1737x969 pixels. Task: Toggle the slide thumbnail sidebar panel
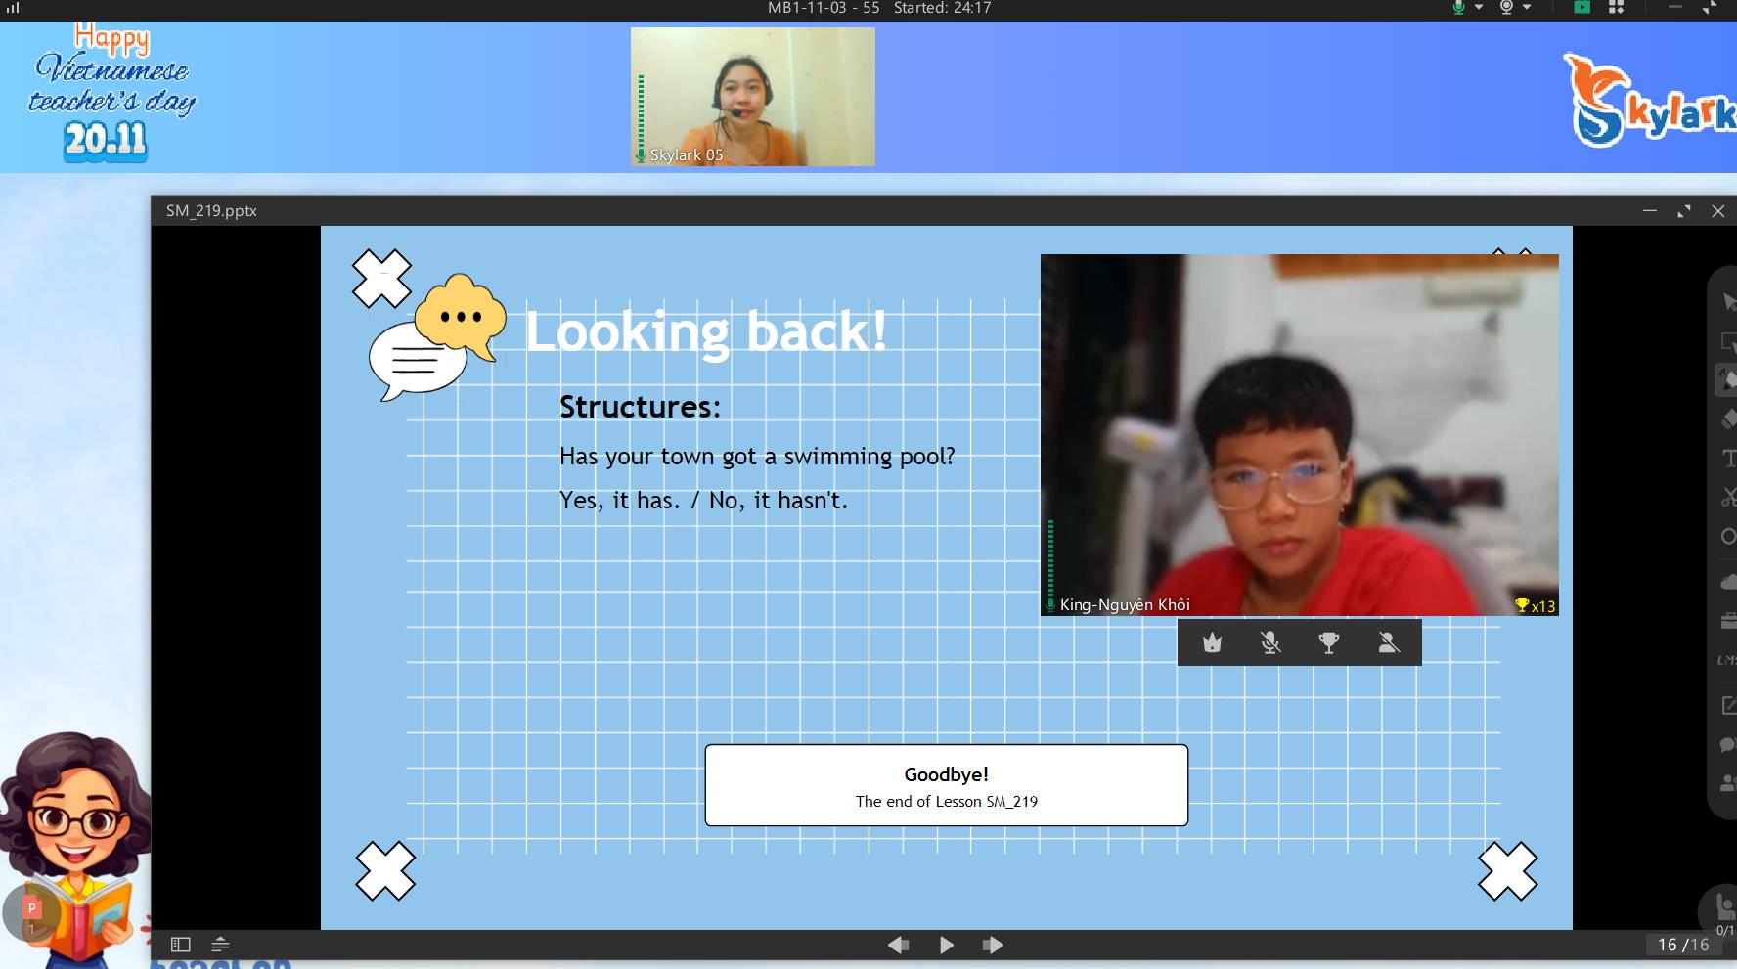coord(180,945)
